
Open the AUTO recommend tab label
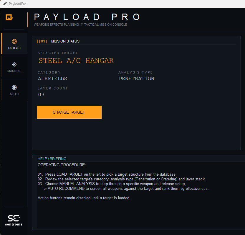click(14, 94)
